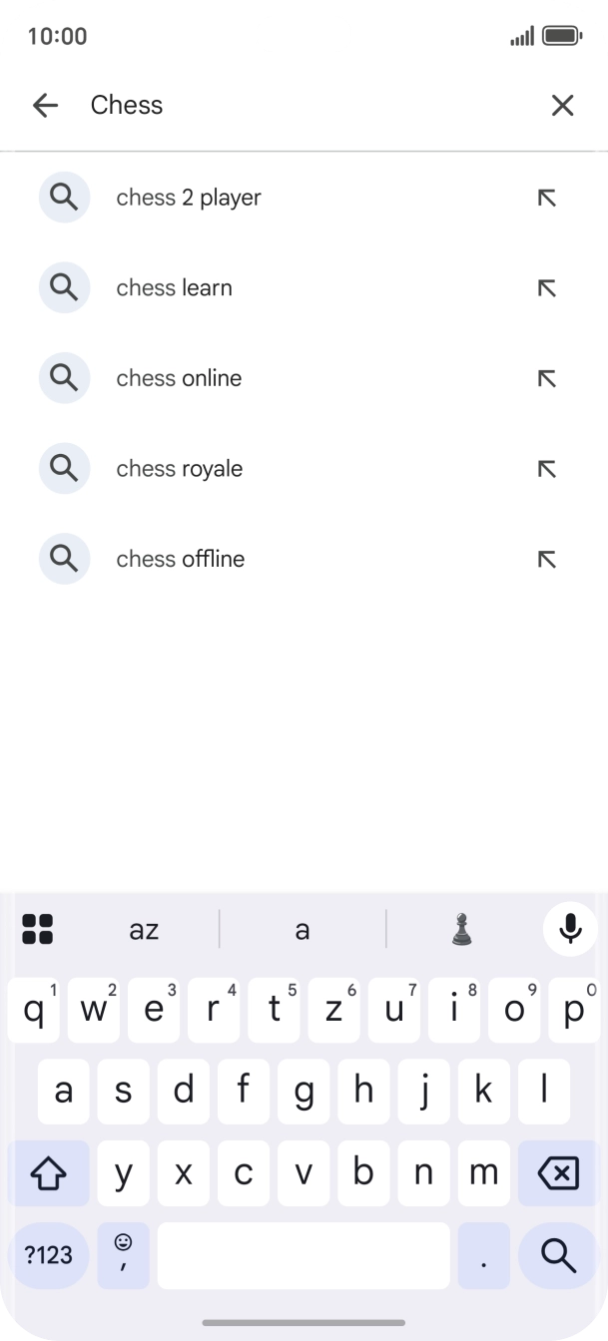
Task: Toggle the Shift key for capital letters
Action: click(x=50, y=1172)
